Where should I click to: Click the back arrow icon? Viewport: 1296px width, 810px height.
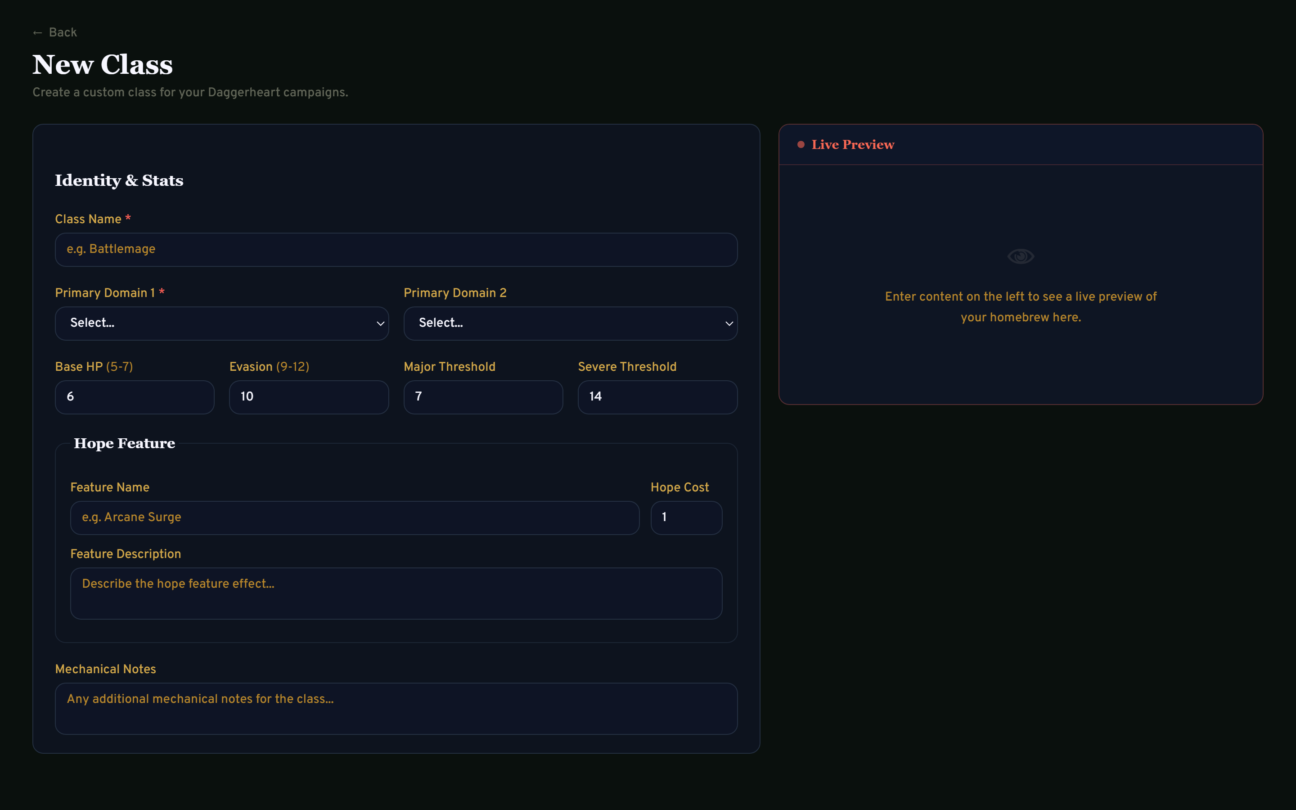tap(38, 32)
